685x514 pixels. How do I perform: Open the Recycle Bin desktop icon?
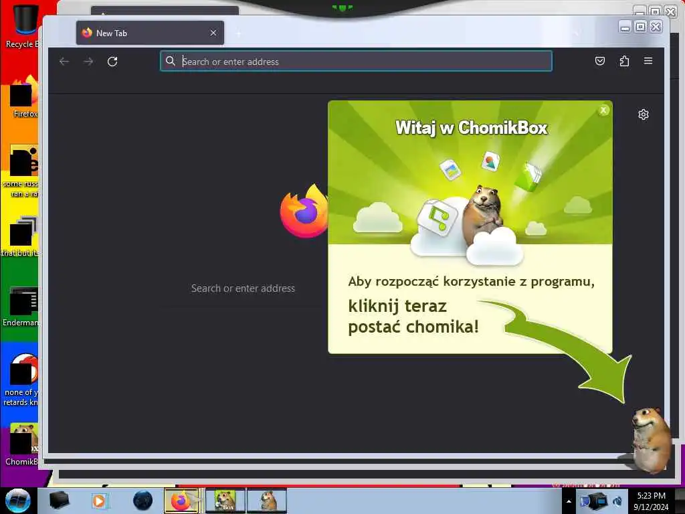(x=23, y=25)
